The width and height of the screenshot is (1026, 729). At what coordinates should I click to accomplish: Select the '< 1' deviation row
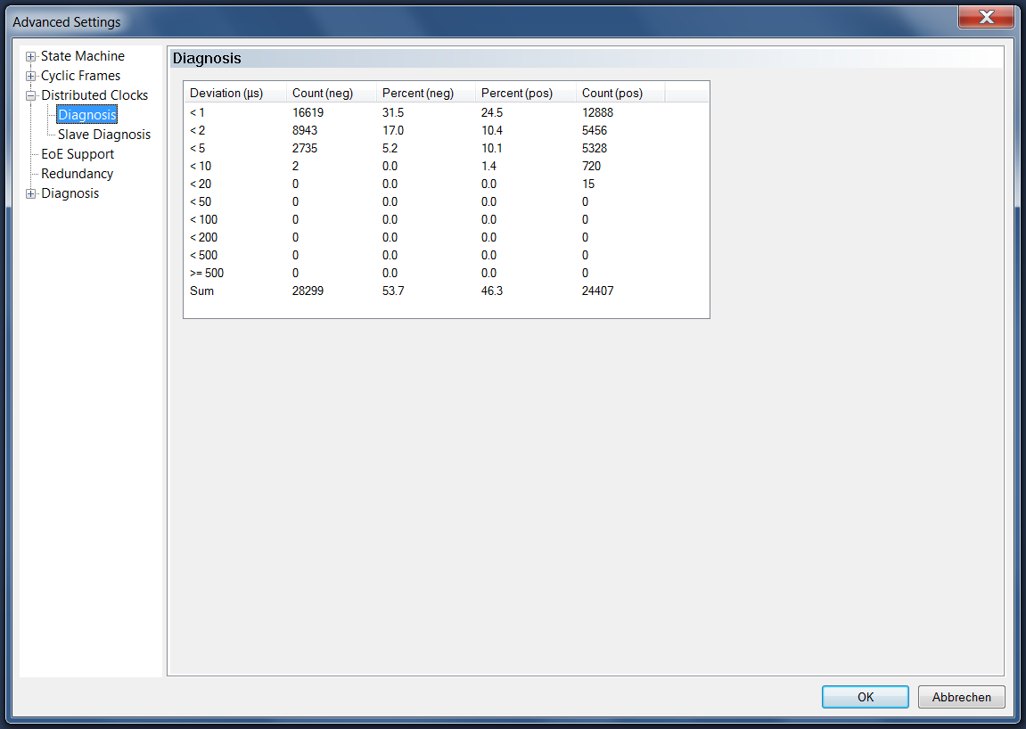click(x=447, y=112)
